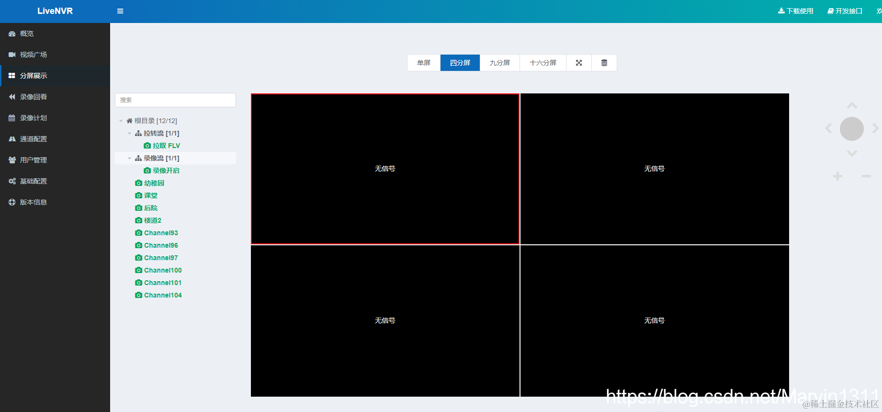Open the 开发接口 API link
The width and height of the screenshot is (882, 412).
tap(845, 11)
